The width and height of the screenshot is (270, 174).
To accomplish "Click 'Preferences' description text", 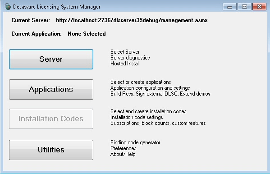I will (124, 148).
